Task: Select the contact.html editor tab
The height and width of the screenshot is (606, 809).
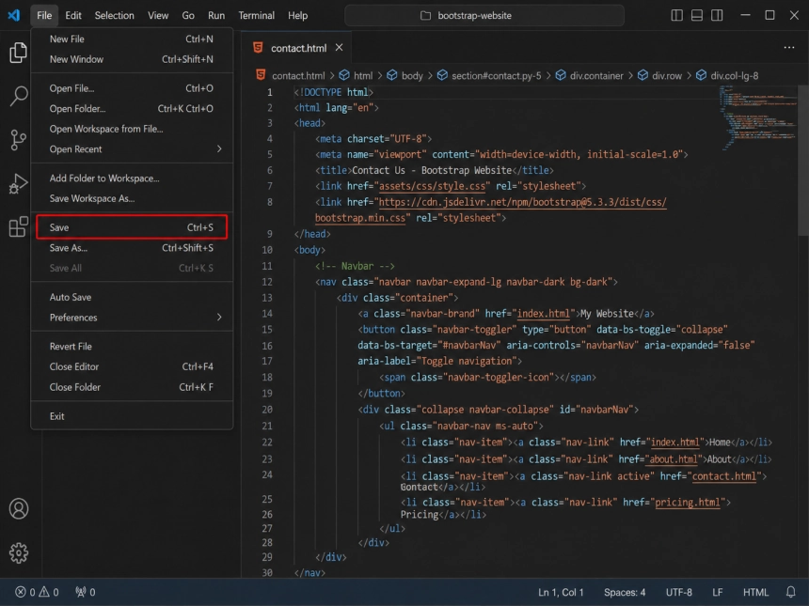Action: pos(296,47)
